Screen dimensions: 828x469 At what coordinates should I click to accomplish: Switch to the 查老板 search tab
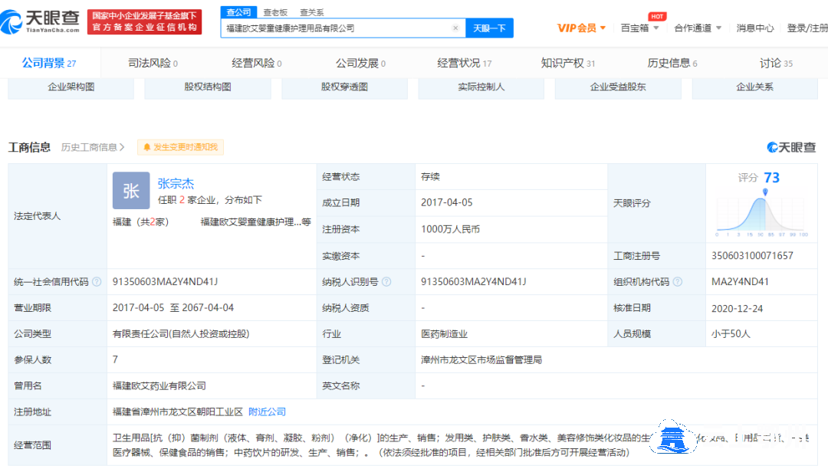276,12
